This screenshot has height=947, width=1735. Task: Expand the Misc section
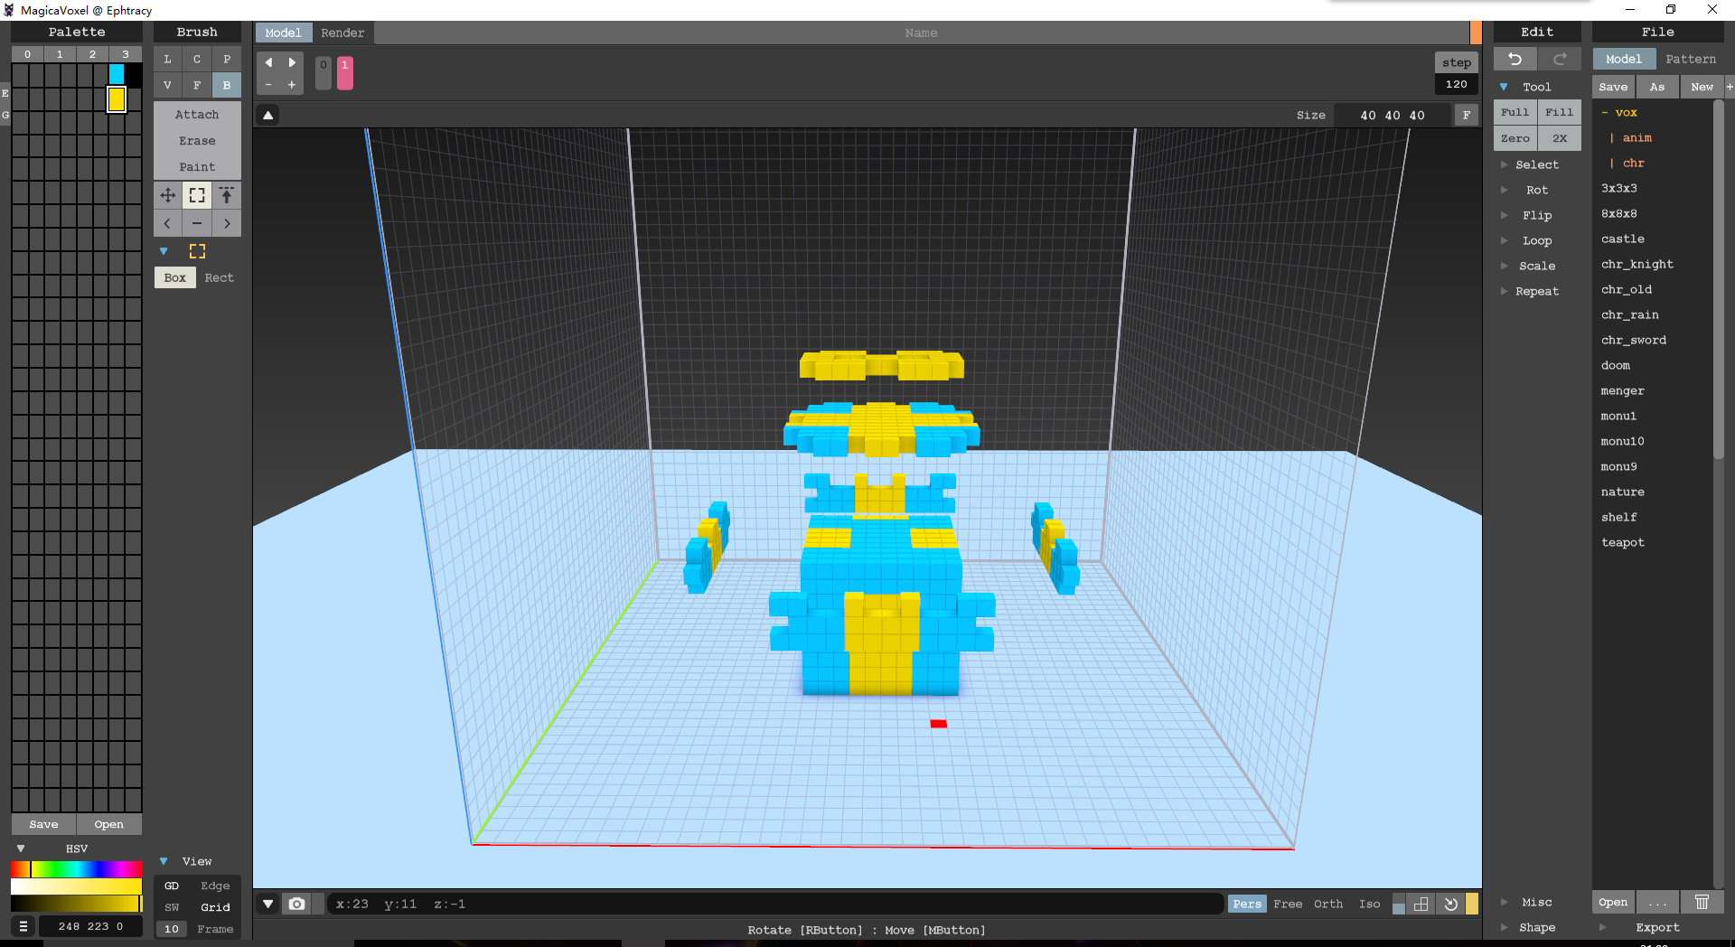pos(1505,902)
